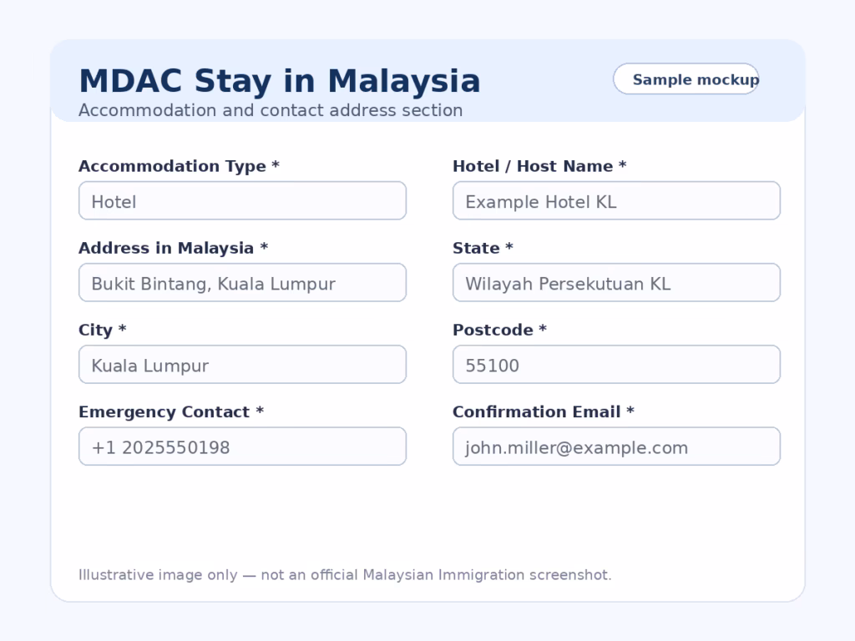
Task: Click the State label above its field
Action: tap(483, 248)
